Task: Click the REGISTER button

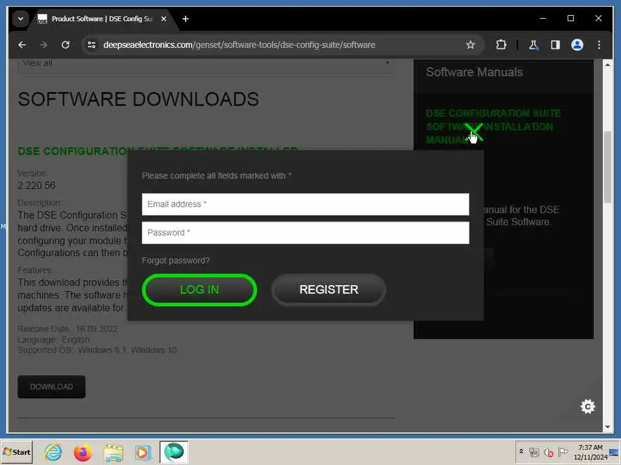Action: point(329,290)
